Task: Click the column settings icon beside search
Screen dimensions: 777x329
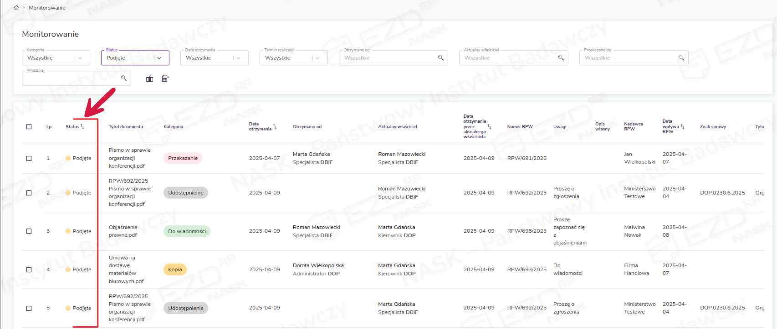Action: click(149, 79)
